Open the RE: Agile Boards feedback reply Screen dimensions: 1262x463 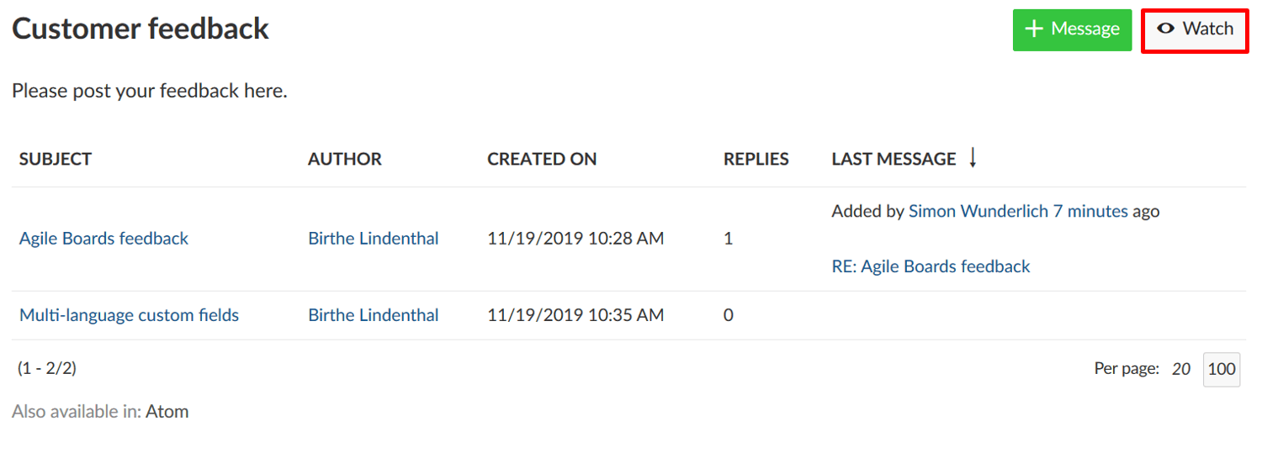coord(931,267)
